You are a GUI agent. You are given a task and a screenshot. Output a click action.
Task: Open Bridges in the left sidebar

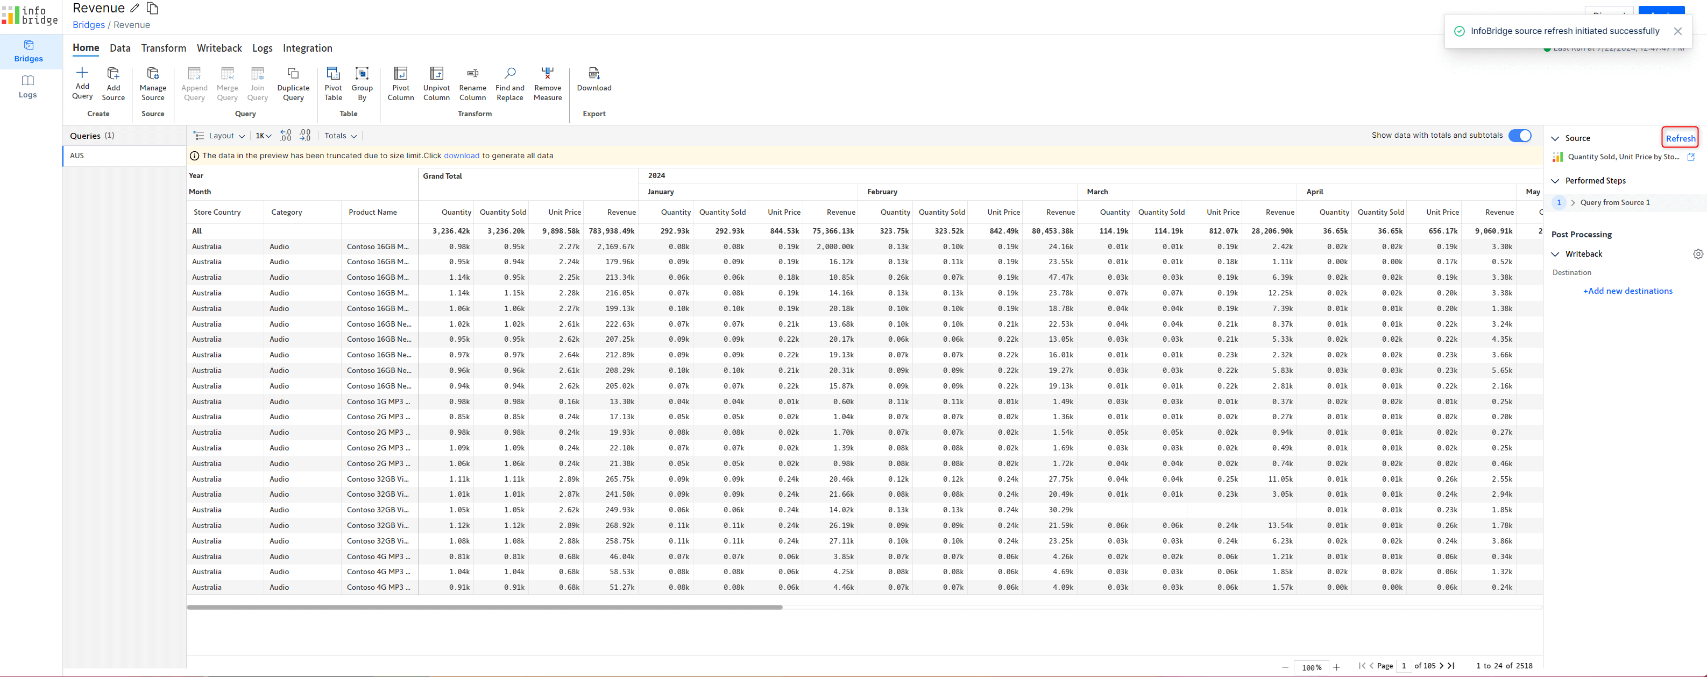pos(29,51)
